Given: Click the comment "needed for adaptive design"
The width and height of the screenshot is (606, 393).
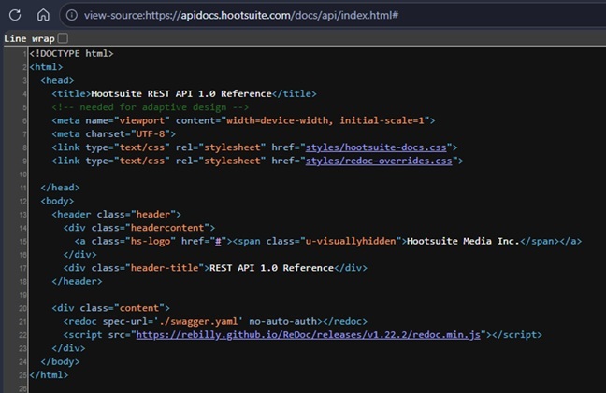Looking at the screenshot, I should pos(153,107).
